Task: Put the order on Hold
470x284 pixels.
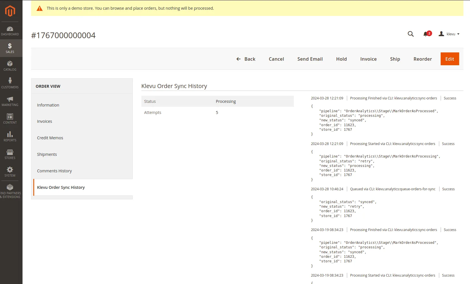Action: click(x=341, y=59)
